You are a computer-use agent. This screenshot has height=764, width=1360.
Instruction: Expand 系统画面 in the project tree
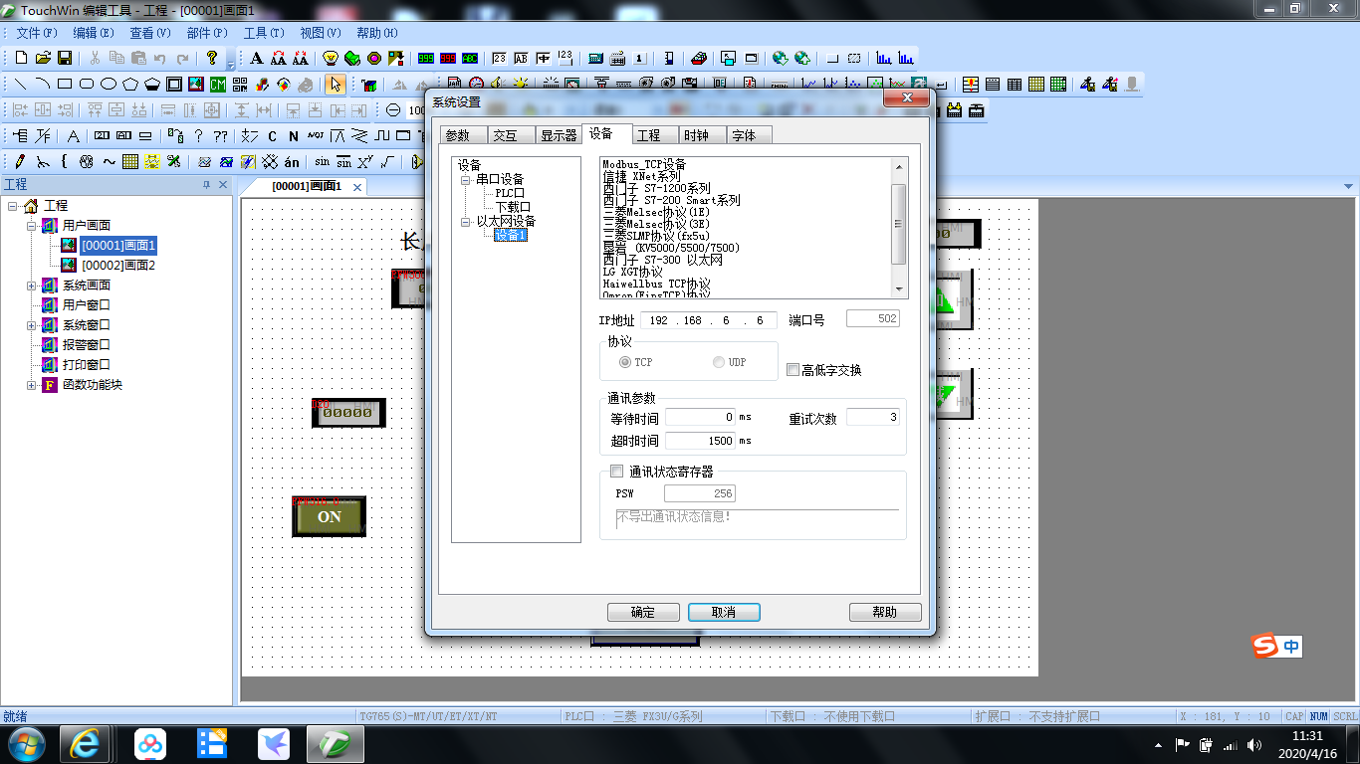pos(32,286)
